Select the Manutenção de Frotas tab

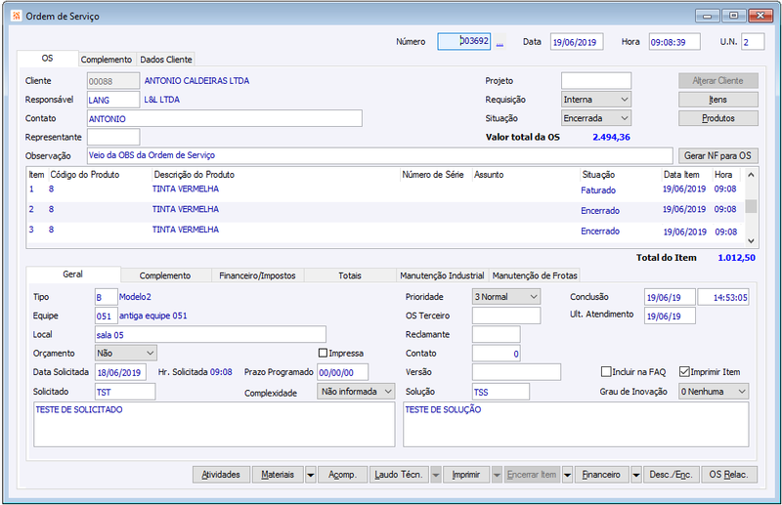535,276
